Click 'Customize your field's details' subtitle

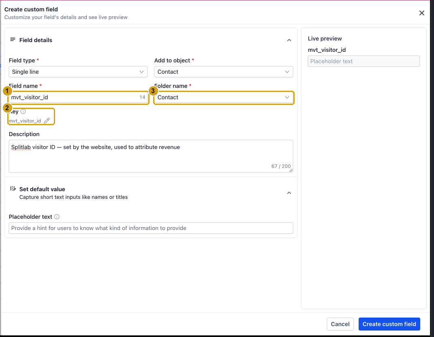(x=66, y=17)
